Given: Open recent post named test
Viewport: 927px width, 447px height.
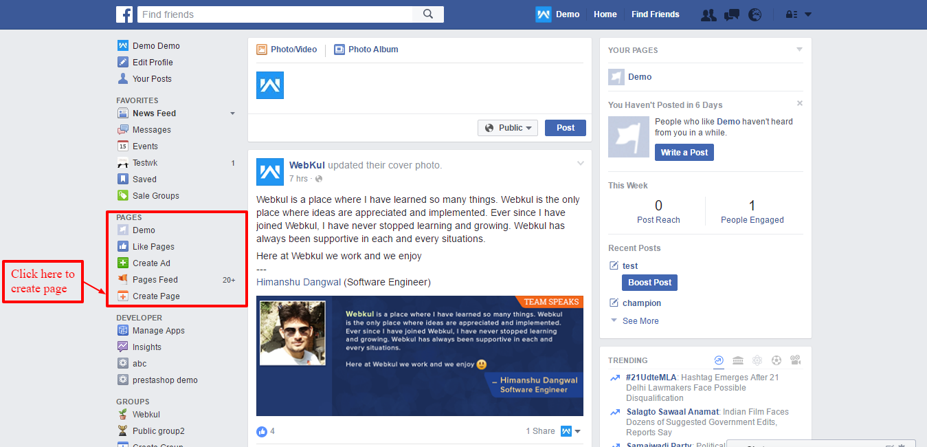Looking at the screenshot, I should 630,266.
